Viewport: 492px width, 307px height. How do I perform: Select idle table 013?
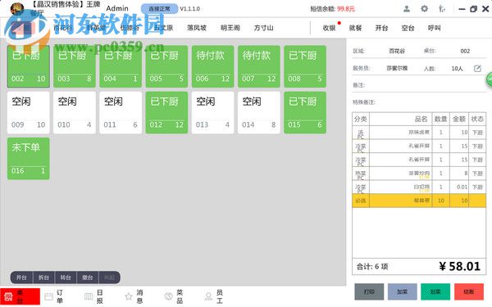click(213, 112)
